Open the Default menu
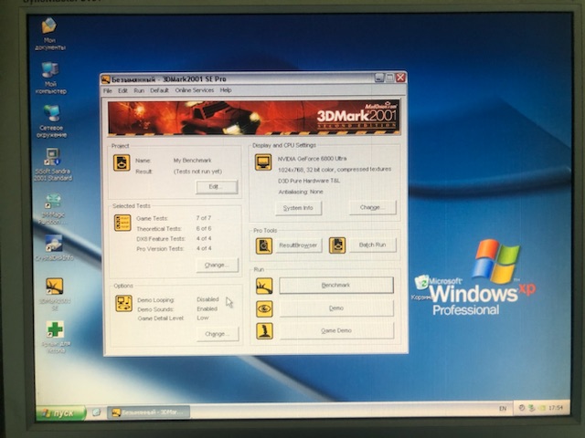585x438 pixels. [159, 90]
